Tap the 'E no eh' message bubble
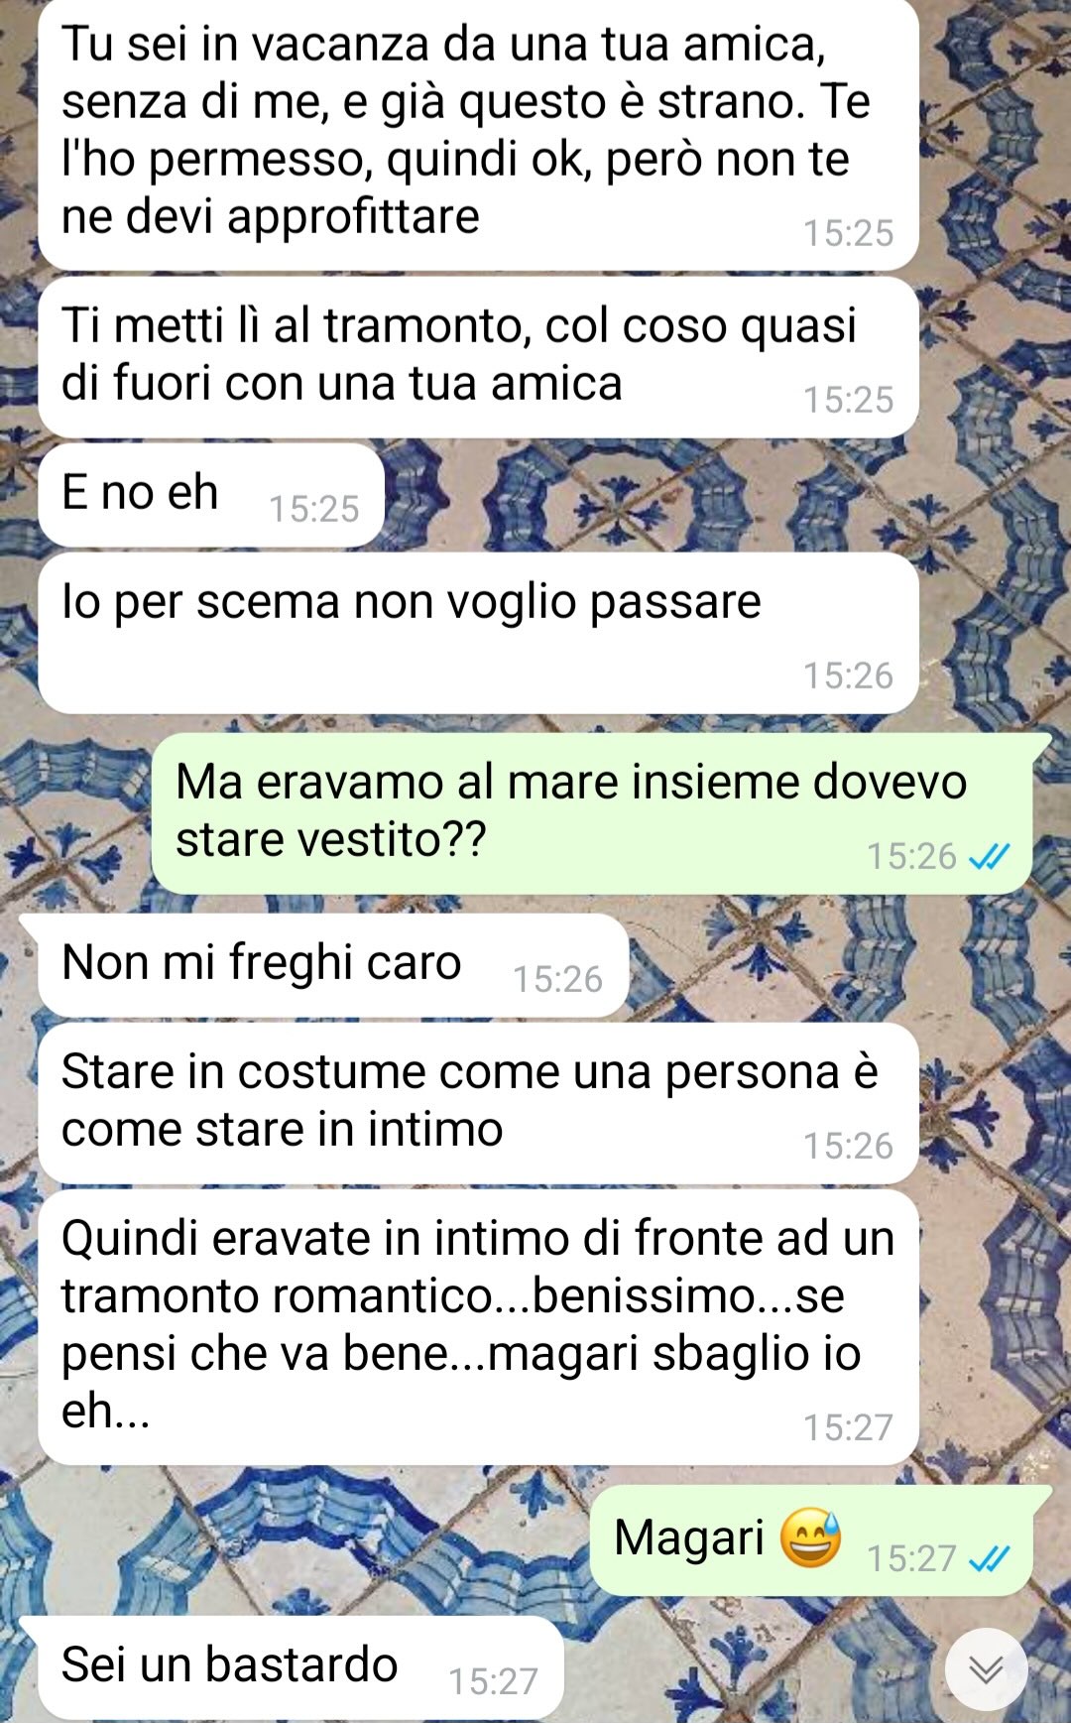The height and width of the screenshot is (1723, 1071). [211, 495]
